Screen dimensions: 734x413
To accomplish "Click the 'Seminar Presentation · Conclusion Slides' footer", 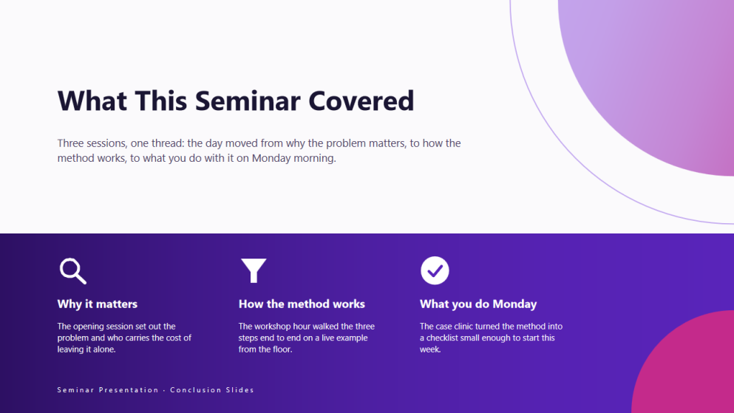I will 155,389.
